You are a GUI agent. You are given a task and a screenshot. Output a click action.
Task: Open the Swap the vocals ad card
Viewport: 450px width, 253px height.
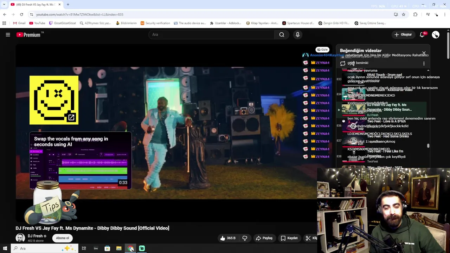(81, 161)
